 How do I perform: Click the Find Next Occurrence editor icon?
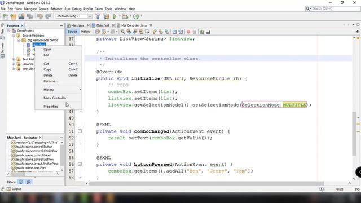135,32
